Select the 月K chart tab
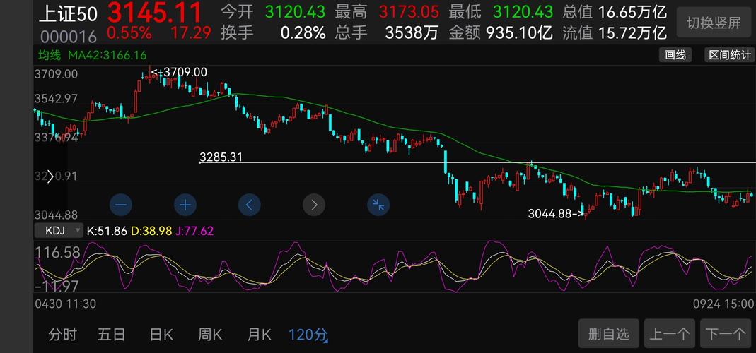The height and width of the screenshot is (353, 756). coord(259,334)
